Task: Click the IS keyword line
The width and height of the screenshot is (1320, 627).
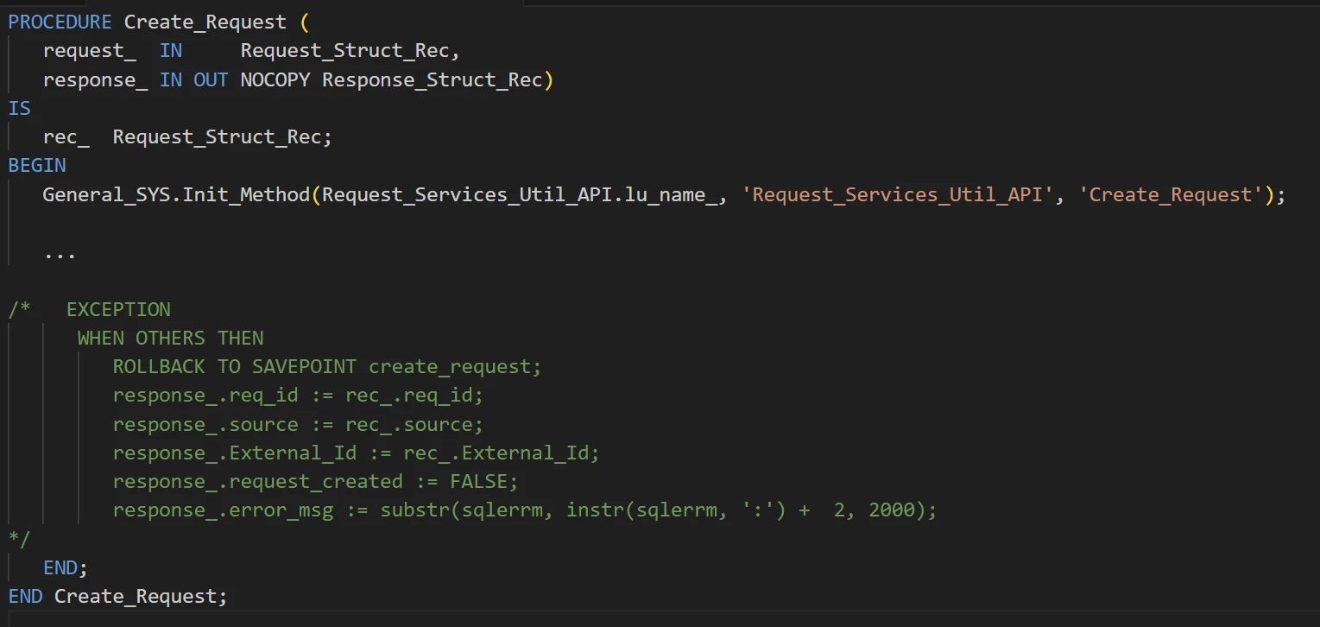Action: pyautogui.click(x=20, y=108)
